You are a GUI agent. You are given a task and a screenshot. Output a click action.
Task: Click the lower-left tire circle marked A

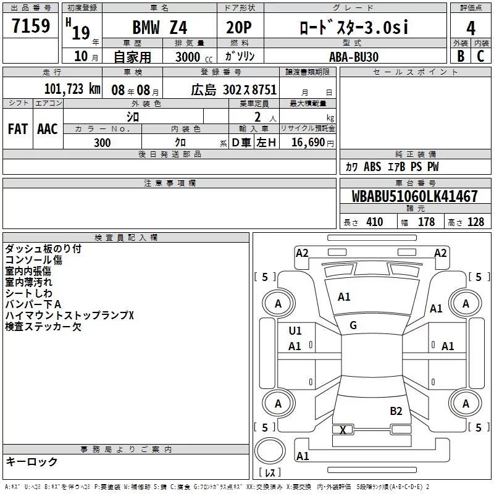(x=278, y=403)
